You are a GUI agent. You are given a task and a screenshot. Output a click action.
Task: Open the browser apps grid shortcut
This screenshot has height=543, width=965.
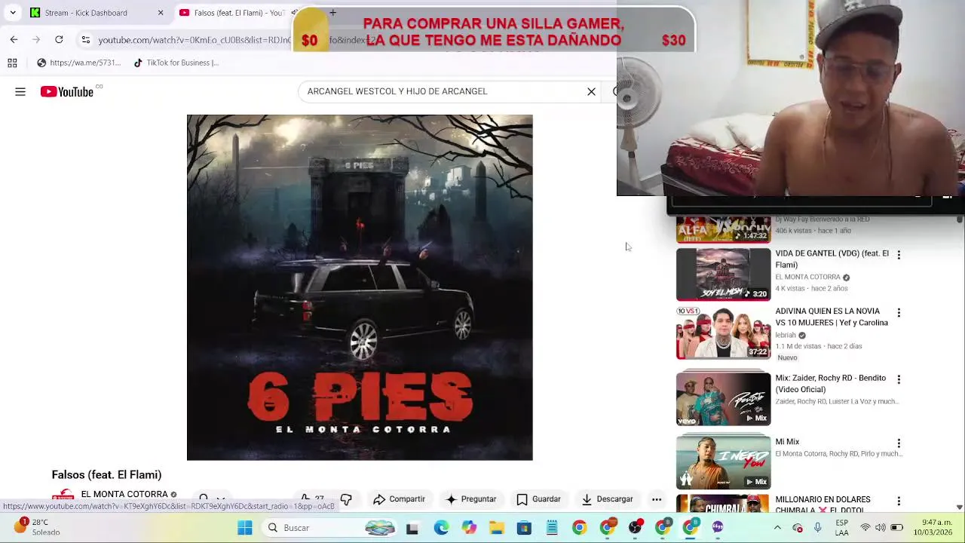pos(12,63)
